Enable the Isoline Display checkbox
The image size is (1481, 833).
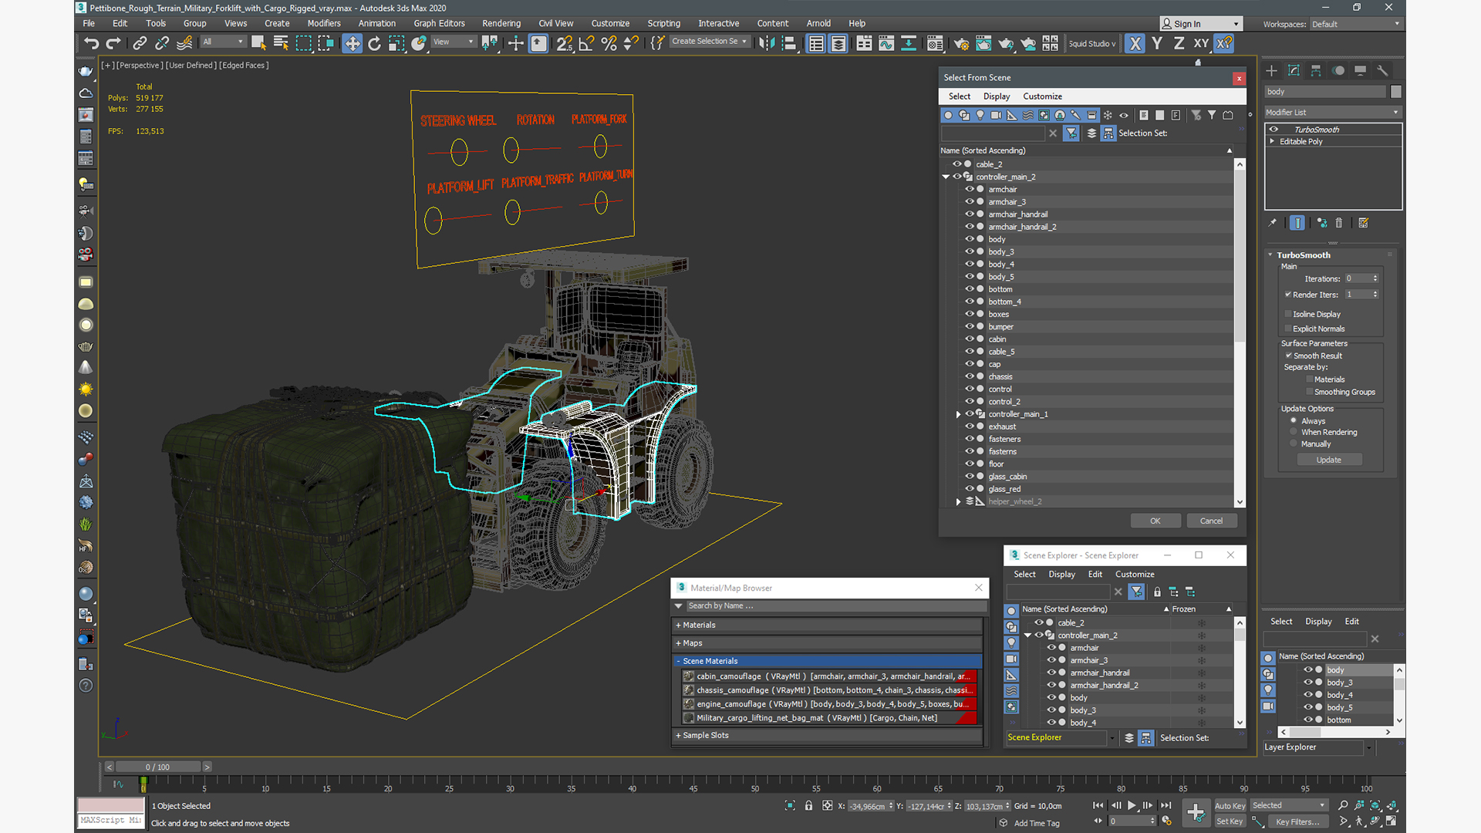pos(1288,314)
